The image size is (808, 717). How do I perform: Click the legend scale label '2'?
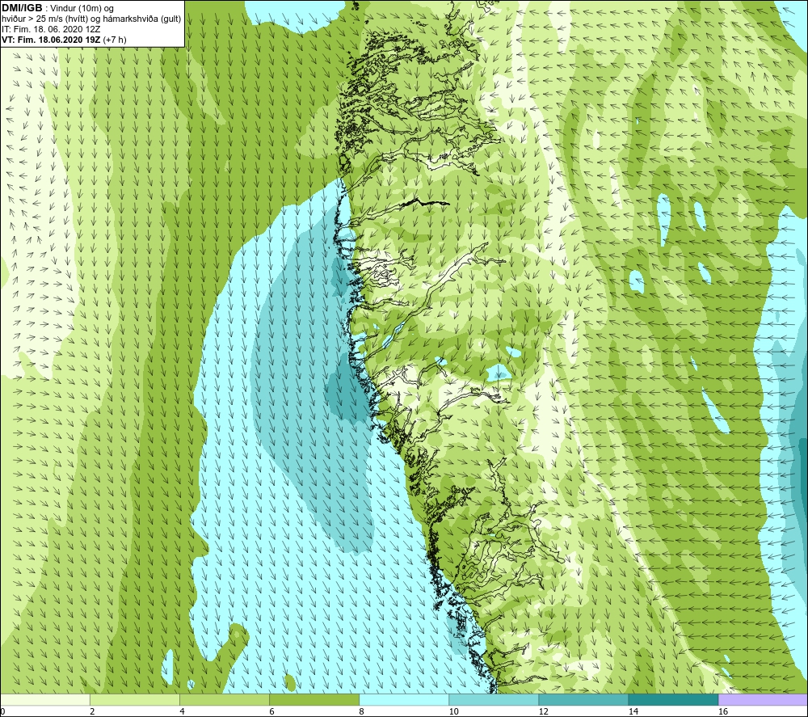[92, 712]
